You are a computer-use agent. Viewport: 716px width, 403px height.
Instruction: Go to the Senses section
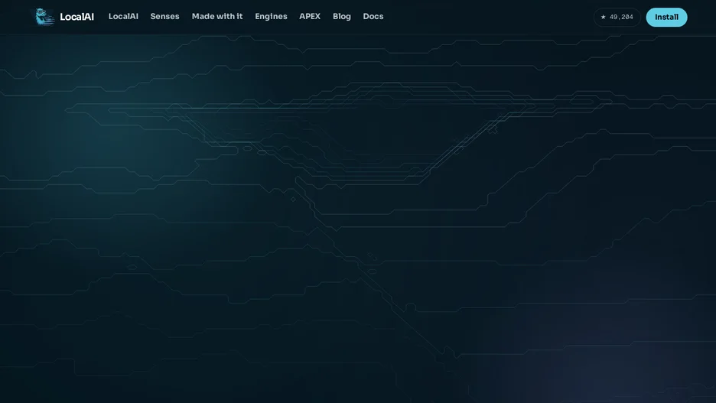[x=164, y=16]
